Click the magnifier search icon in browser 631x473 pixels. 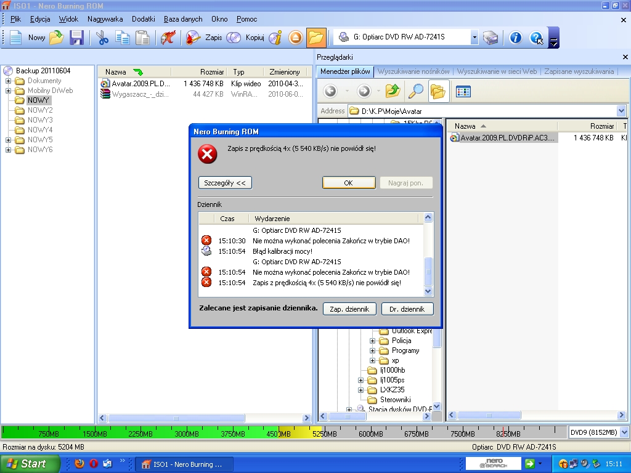[x=416, y=91]
